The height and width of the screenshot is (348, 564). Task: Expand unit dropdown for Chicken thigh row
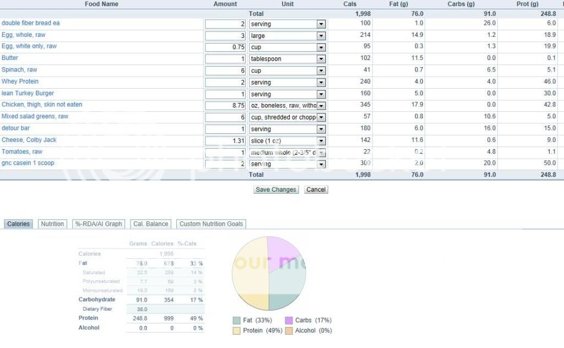tap(321, 106)
